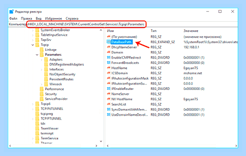Select the DNSRegisteredAdapters folder icon

(46, 65)
